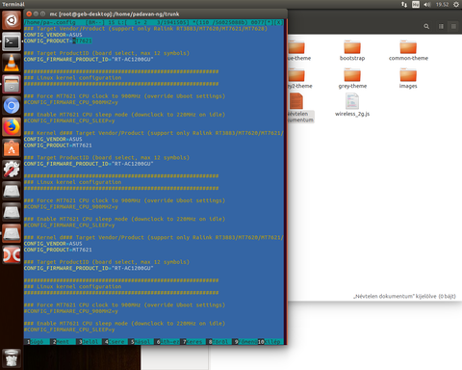
Task: Open the sound volume indicator
Action: pyautogui.click(x=427, y=4)
